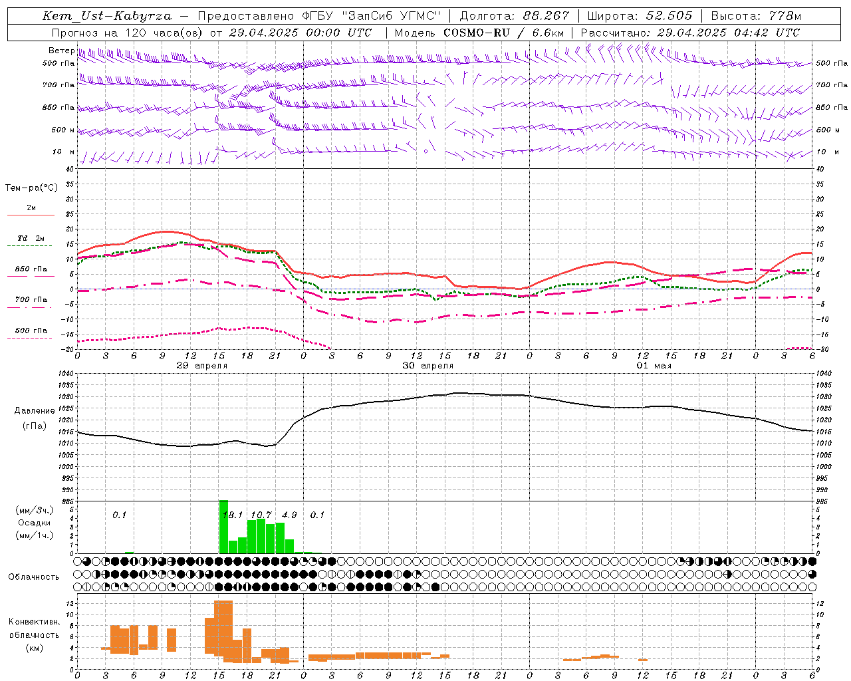This screenshot has width=851, height=681.
Task: Click the 4.9 precipitation total value
Action: (289, 515)
